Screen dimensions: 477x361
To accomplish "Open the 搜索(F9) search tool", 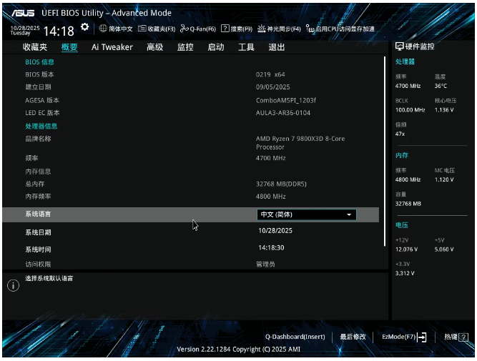I will [237, 29].
